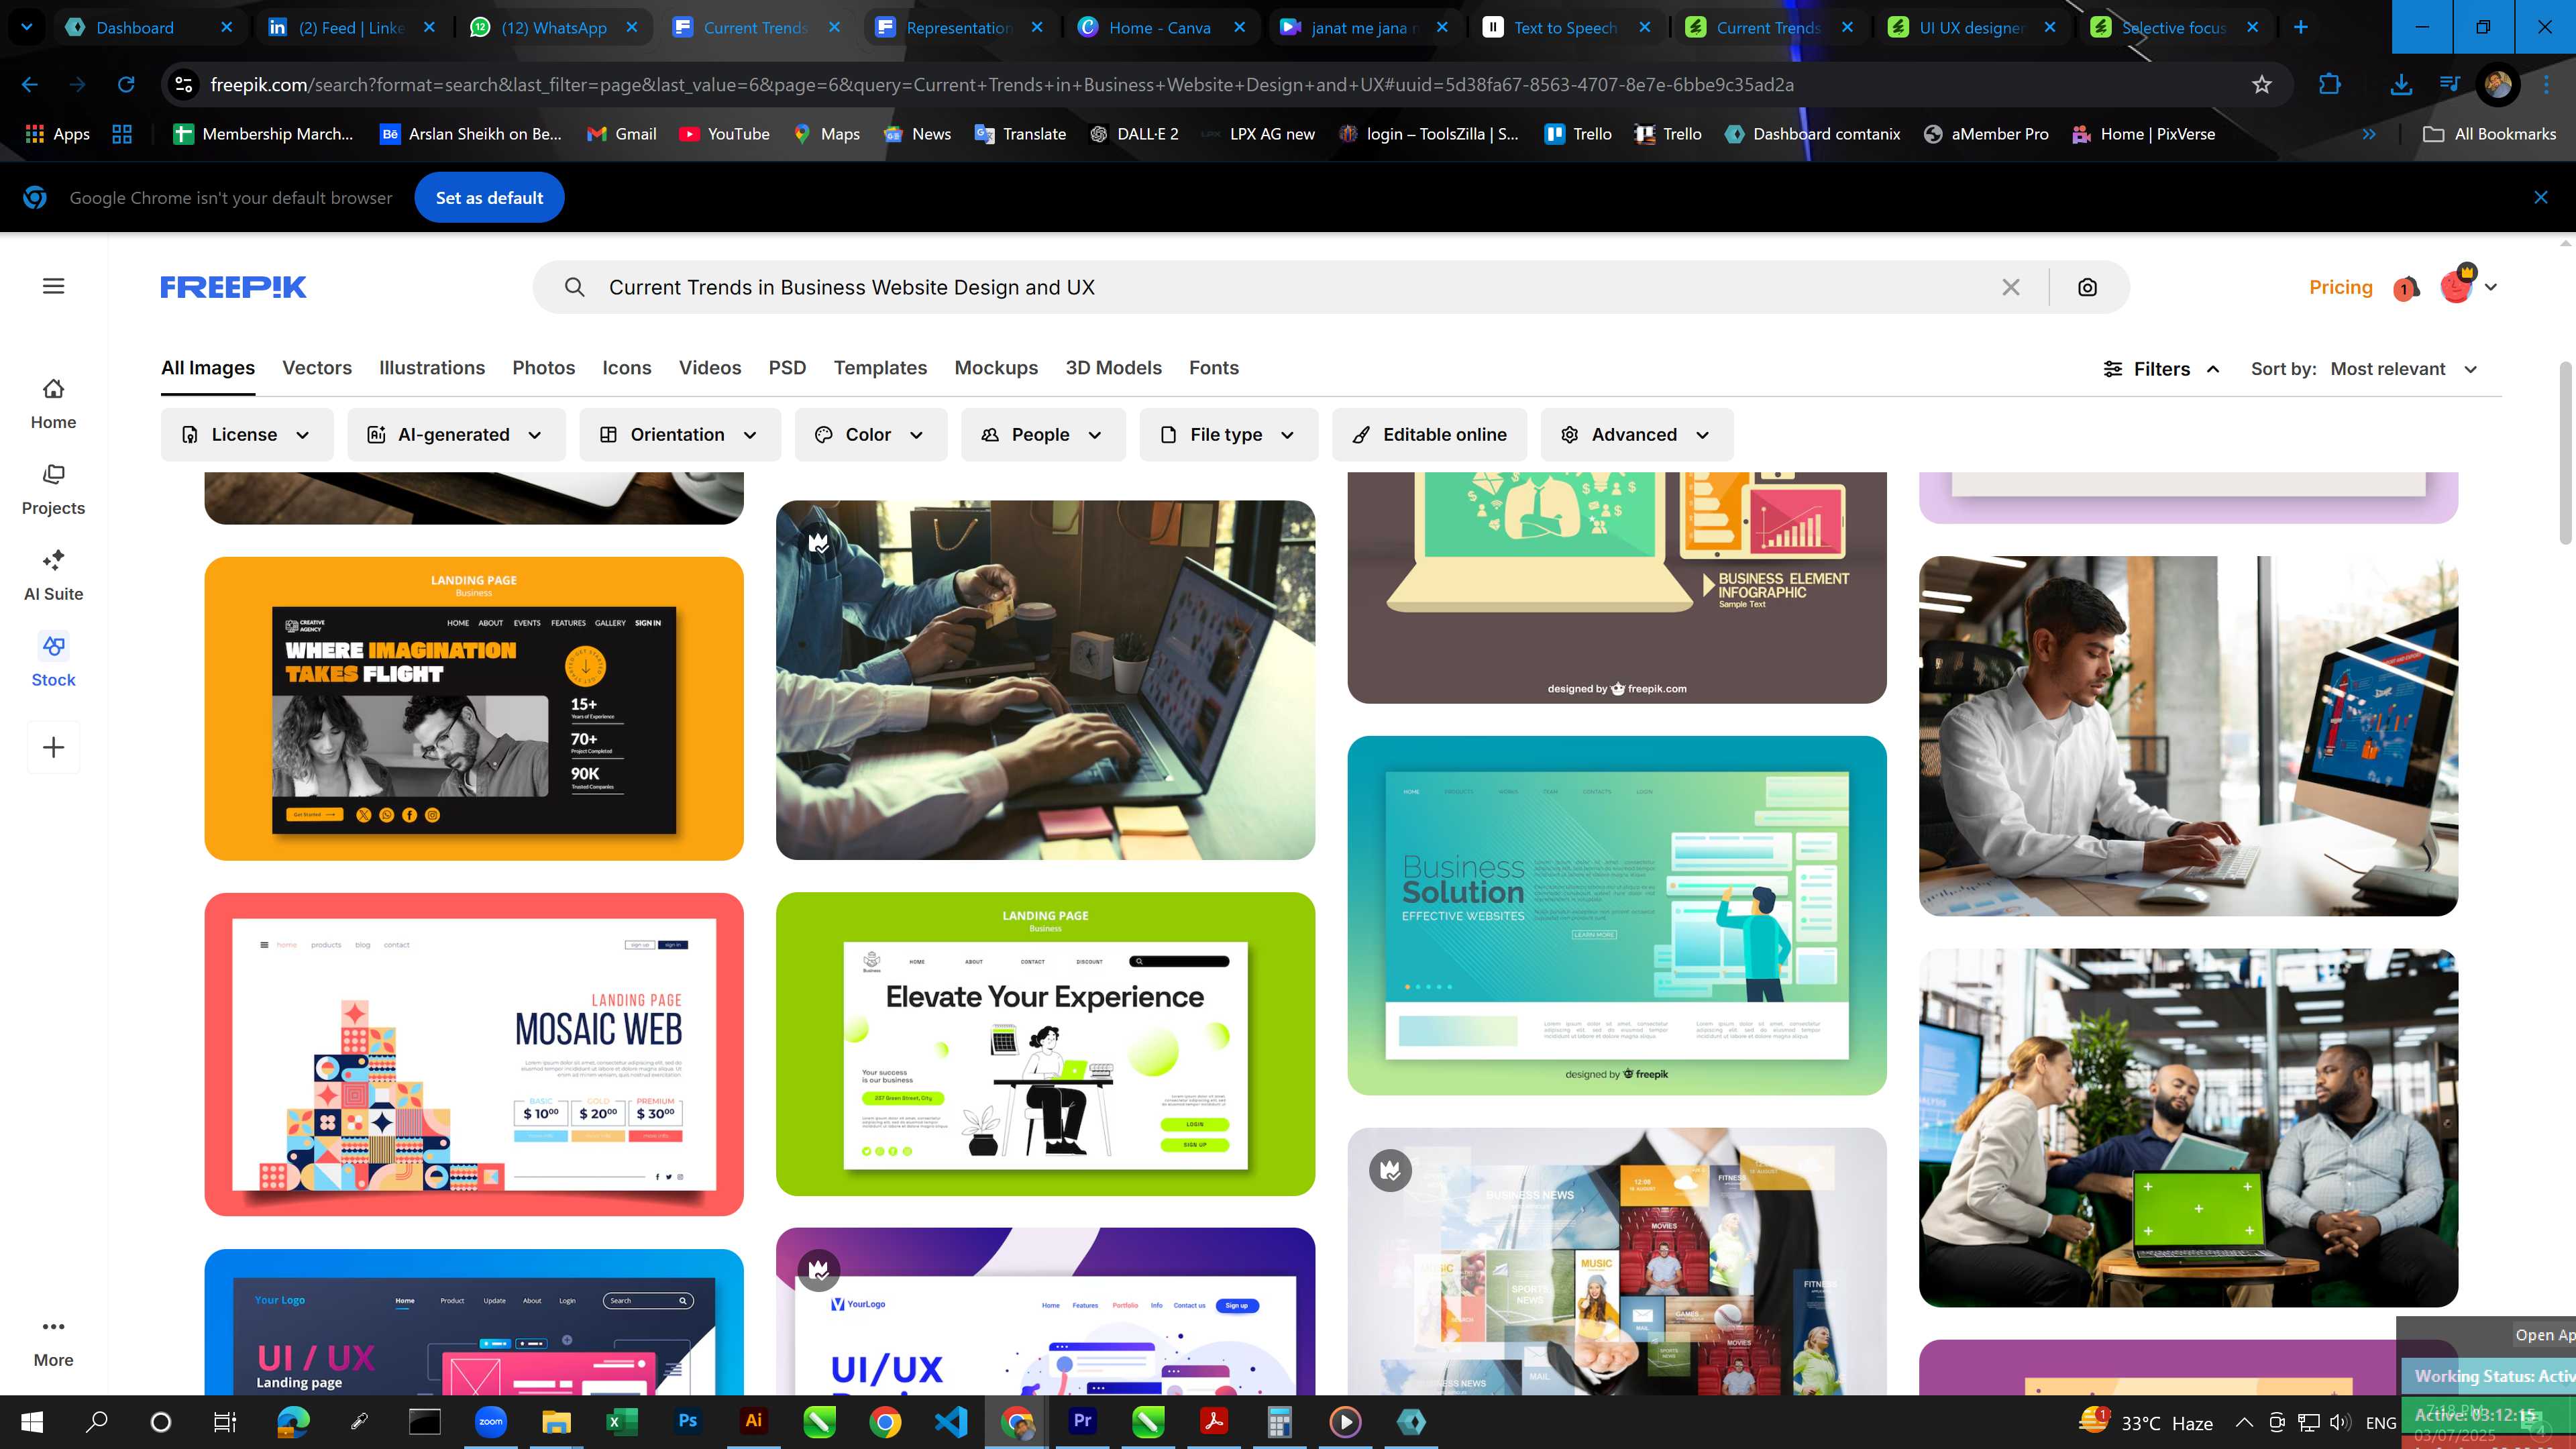Open Business Solution effective websites thumbnail

point(1617,915)
